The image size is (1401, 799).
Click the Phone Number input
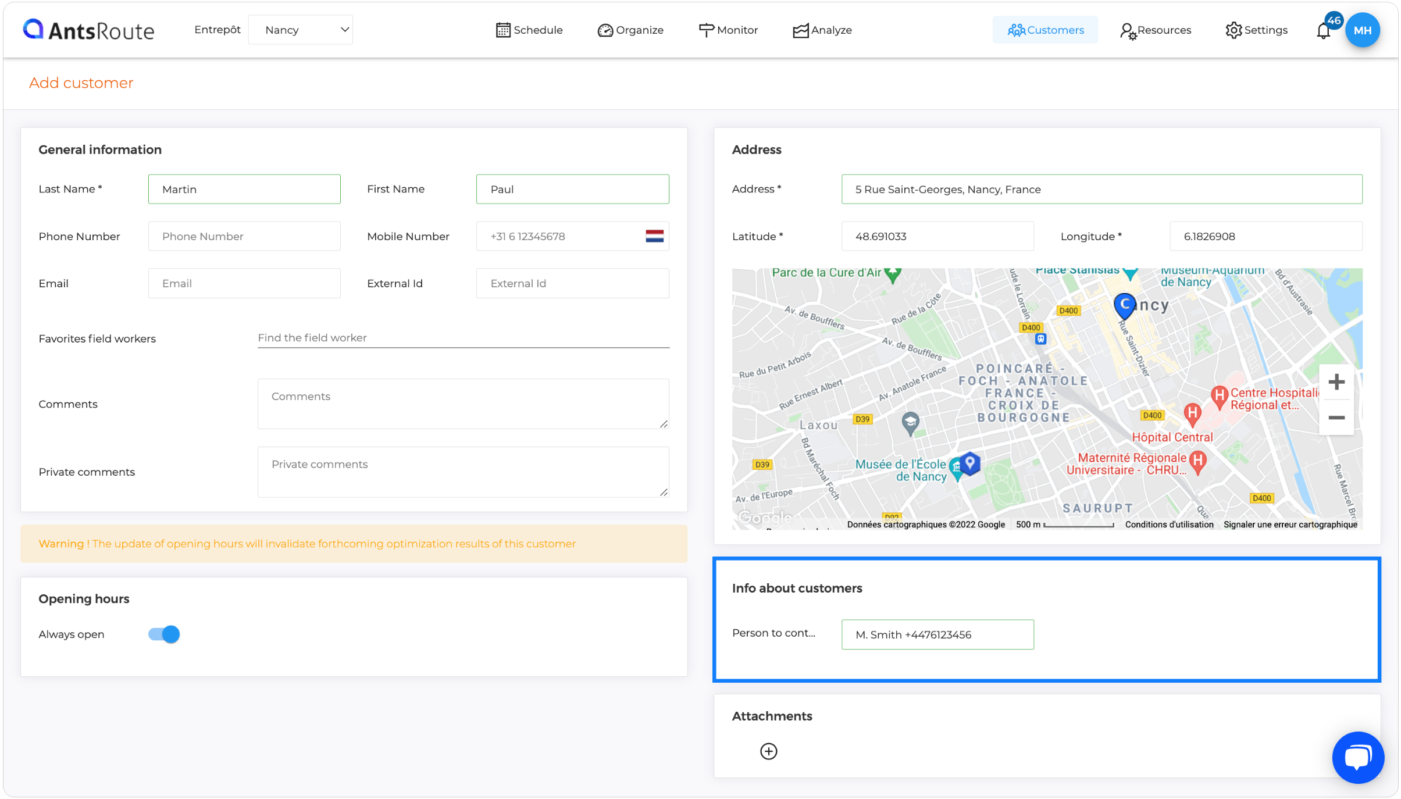244,236
